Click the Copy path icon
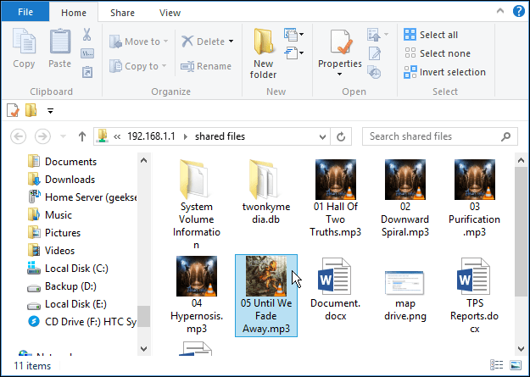Image resolution: width=530 pixels, height=377 pixels. click(x=87, y=53)
